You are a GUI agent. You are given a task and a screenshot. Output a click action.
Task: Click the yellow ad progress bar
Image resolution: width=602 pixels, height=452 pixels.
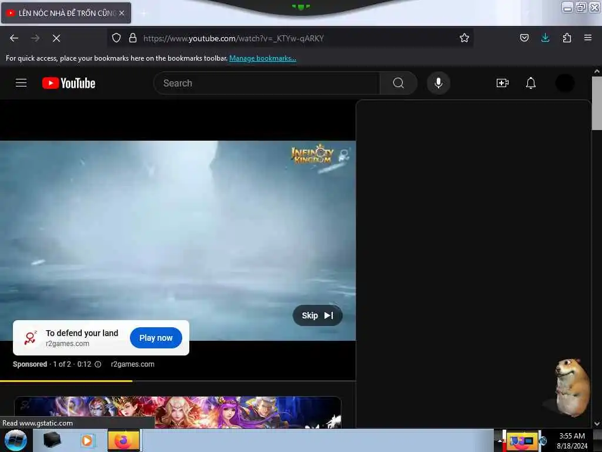click(x=66, y=381)
